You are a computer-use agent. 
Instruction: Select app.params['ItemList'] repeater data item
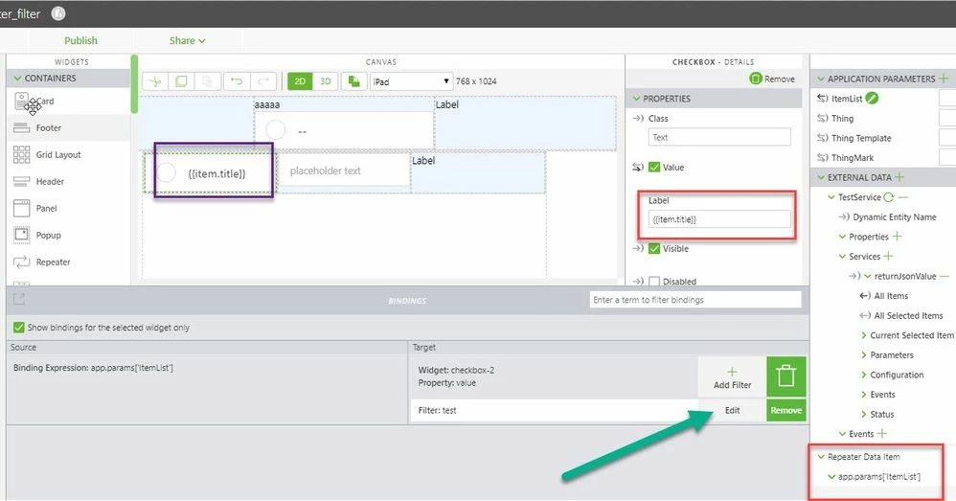(879, 477)
